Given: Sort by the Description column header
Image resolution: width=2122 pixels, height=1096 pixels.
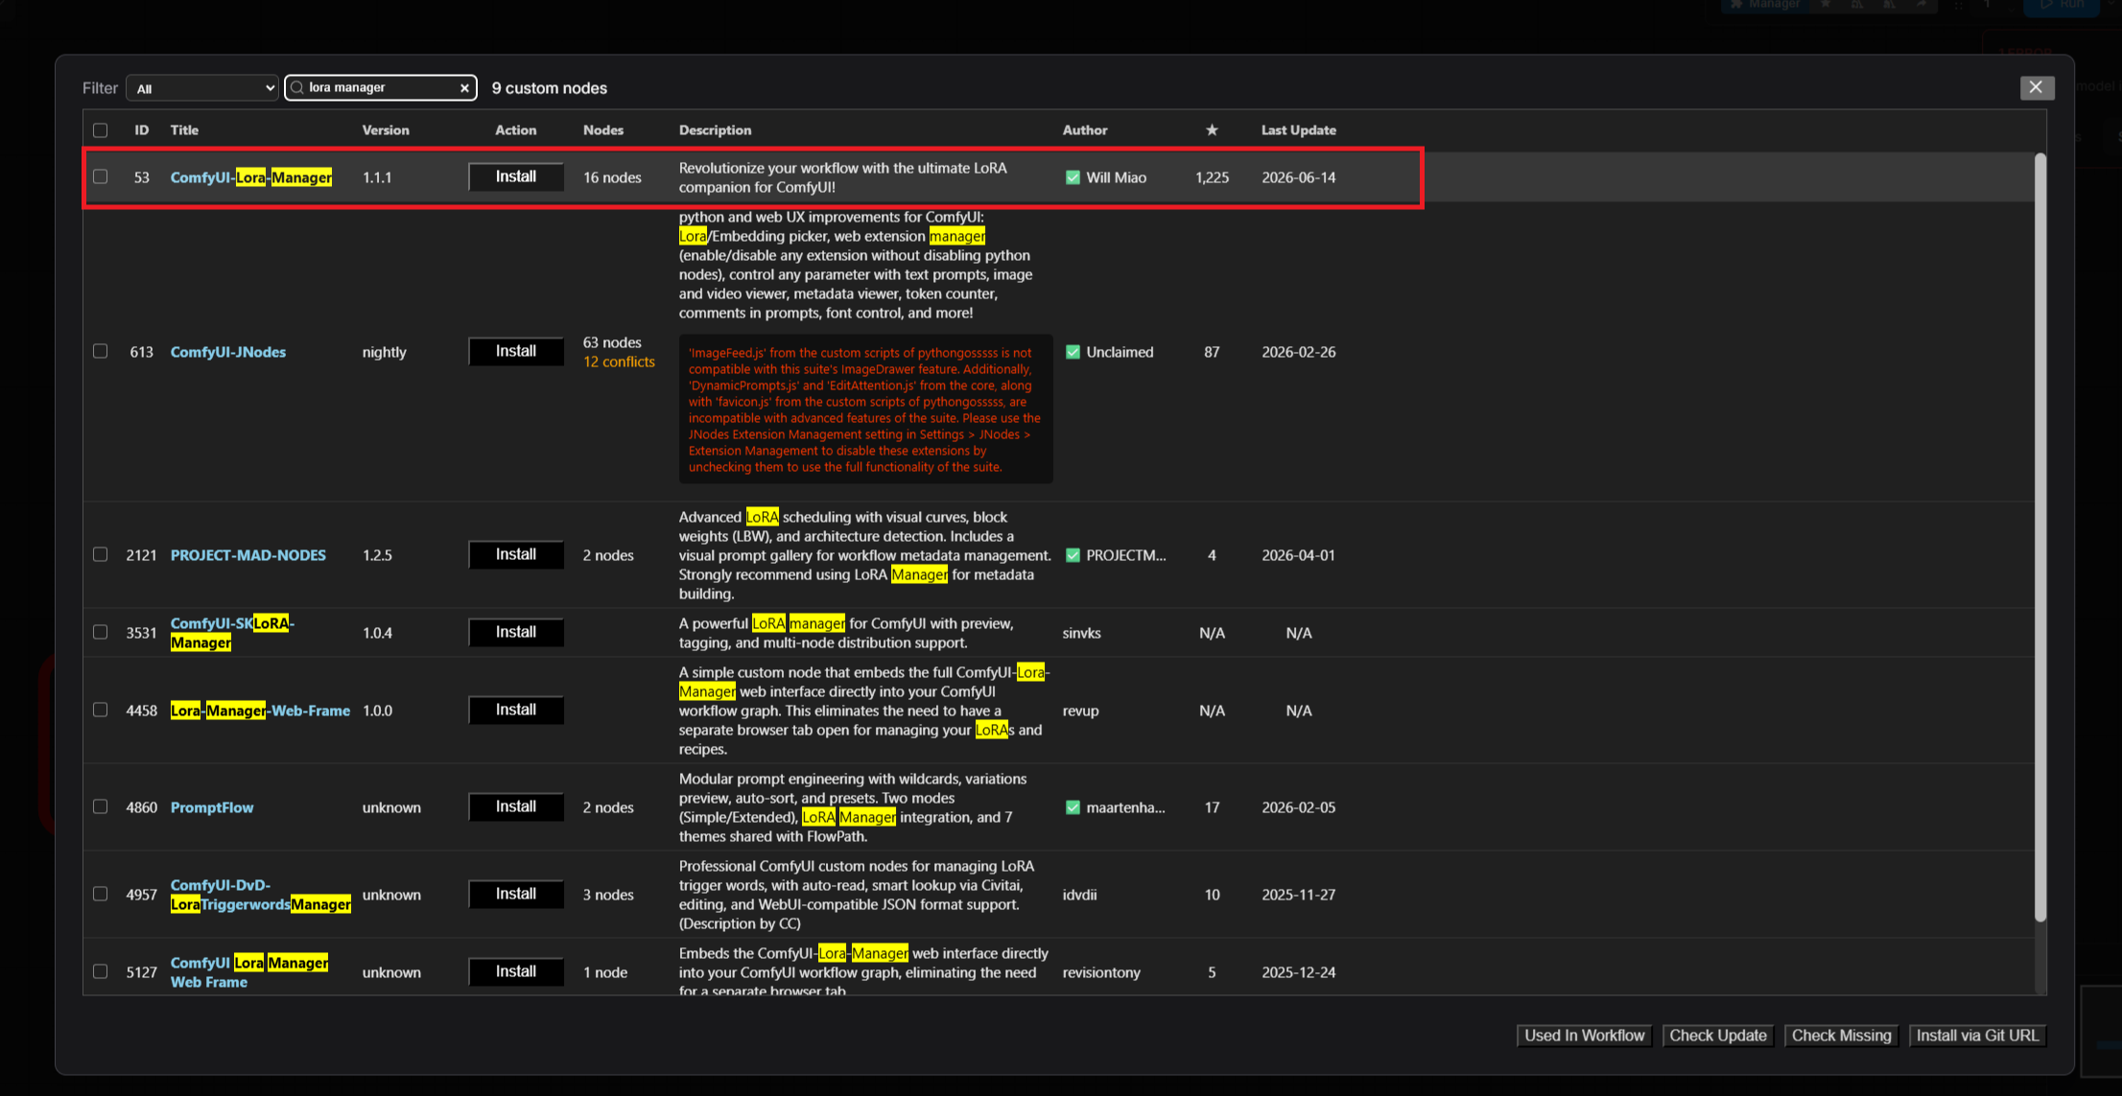Looking at the screenshot, I should [716, 130].
